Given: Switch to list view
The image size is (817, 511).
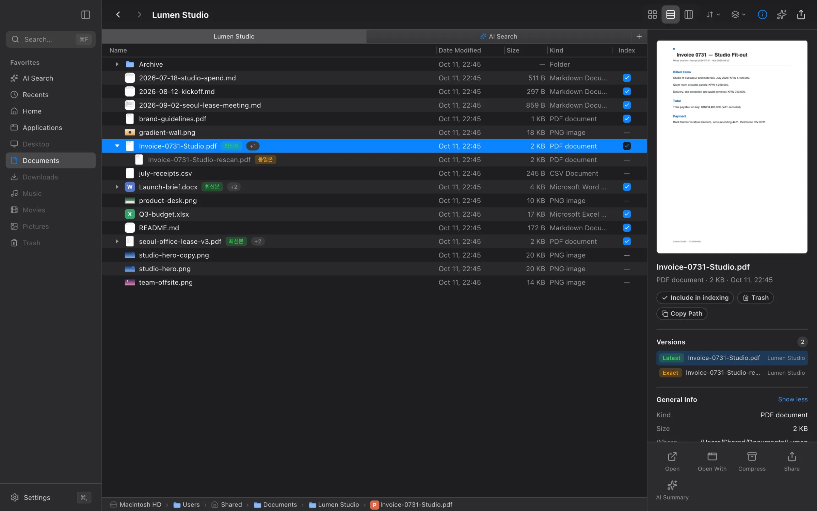Looking at the screenshot, I should (x=670, y=15).
